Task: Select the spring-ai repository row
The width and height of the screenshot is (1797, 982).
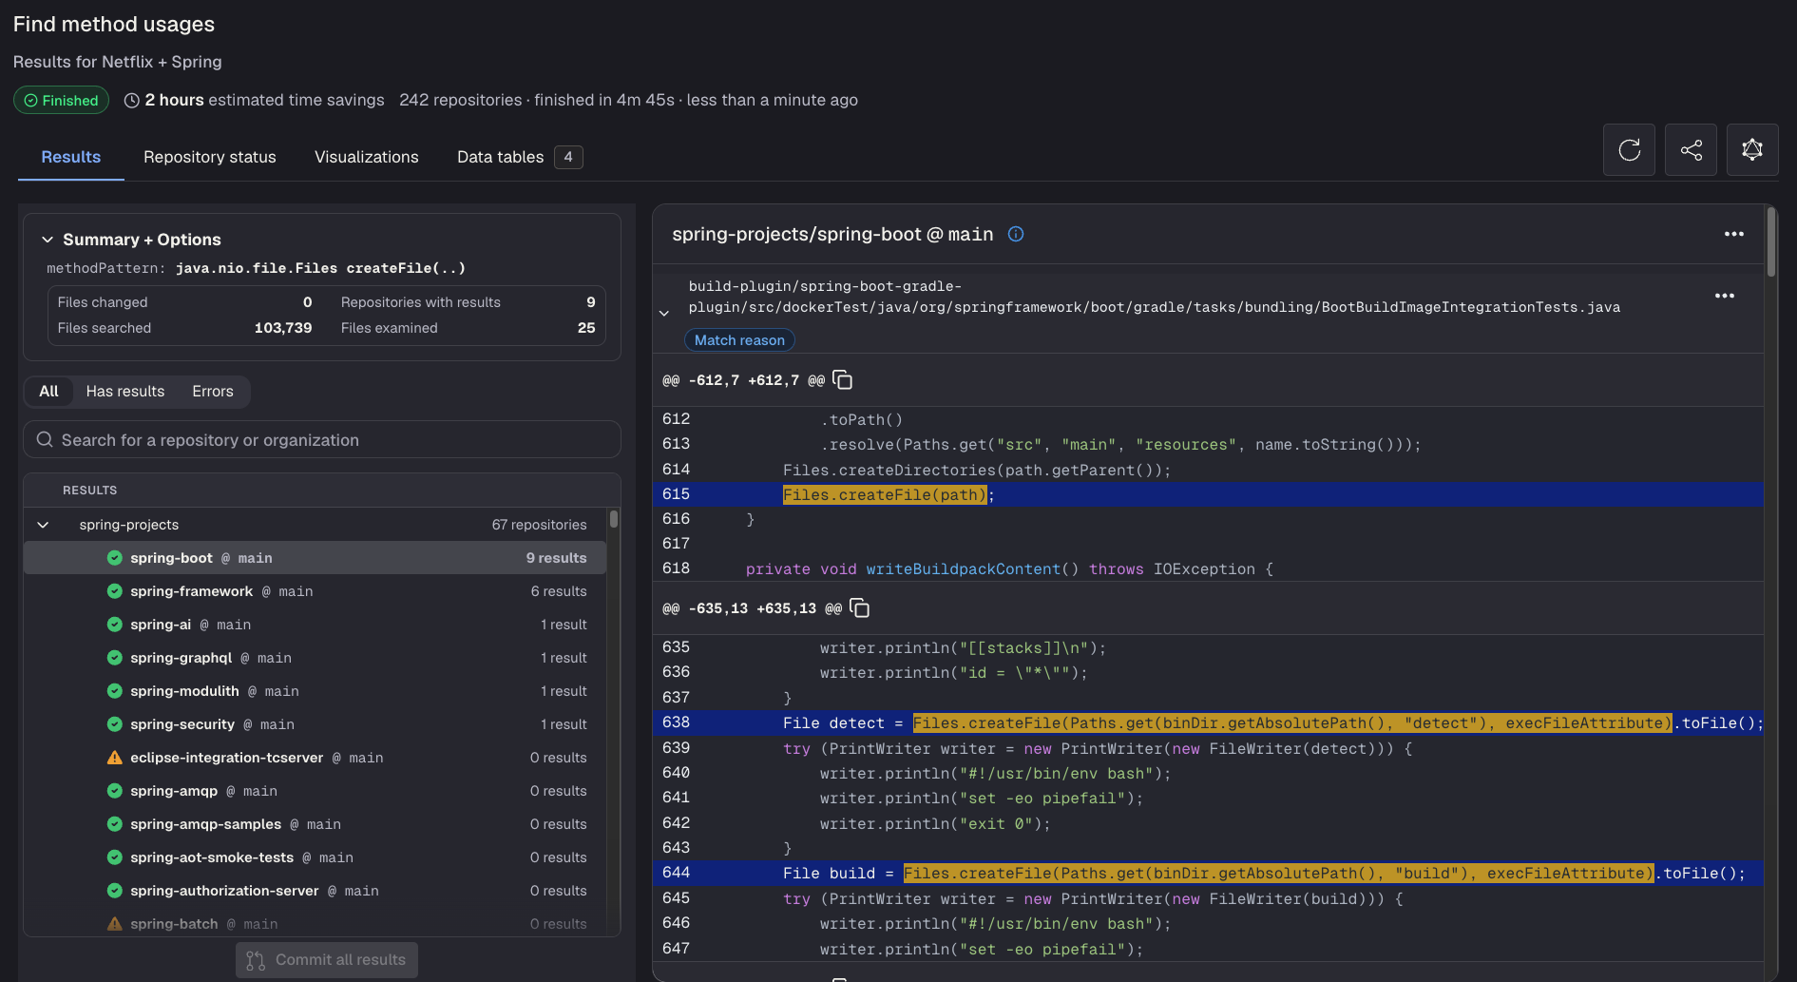Action: point(315,625)
